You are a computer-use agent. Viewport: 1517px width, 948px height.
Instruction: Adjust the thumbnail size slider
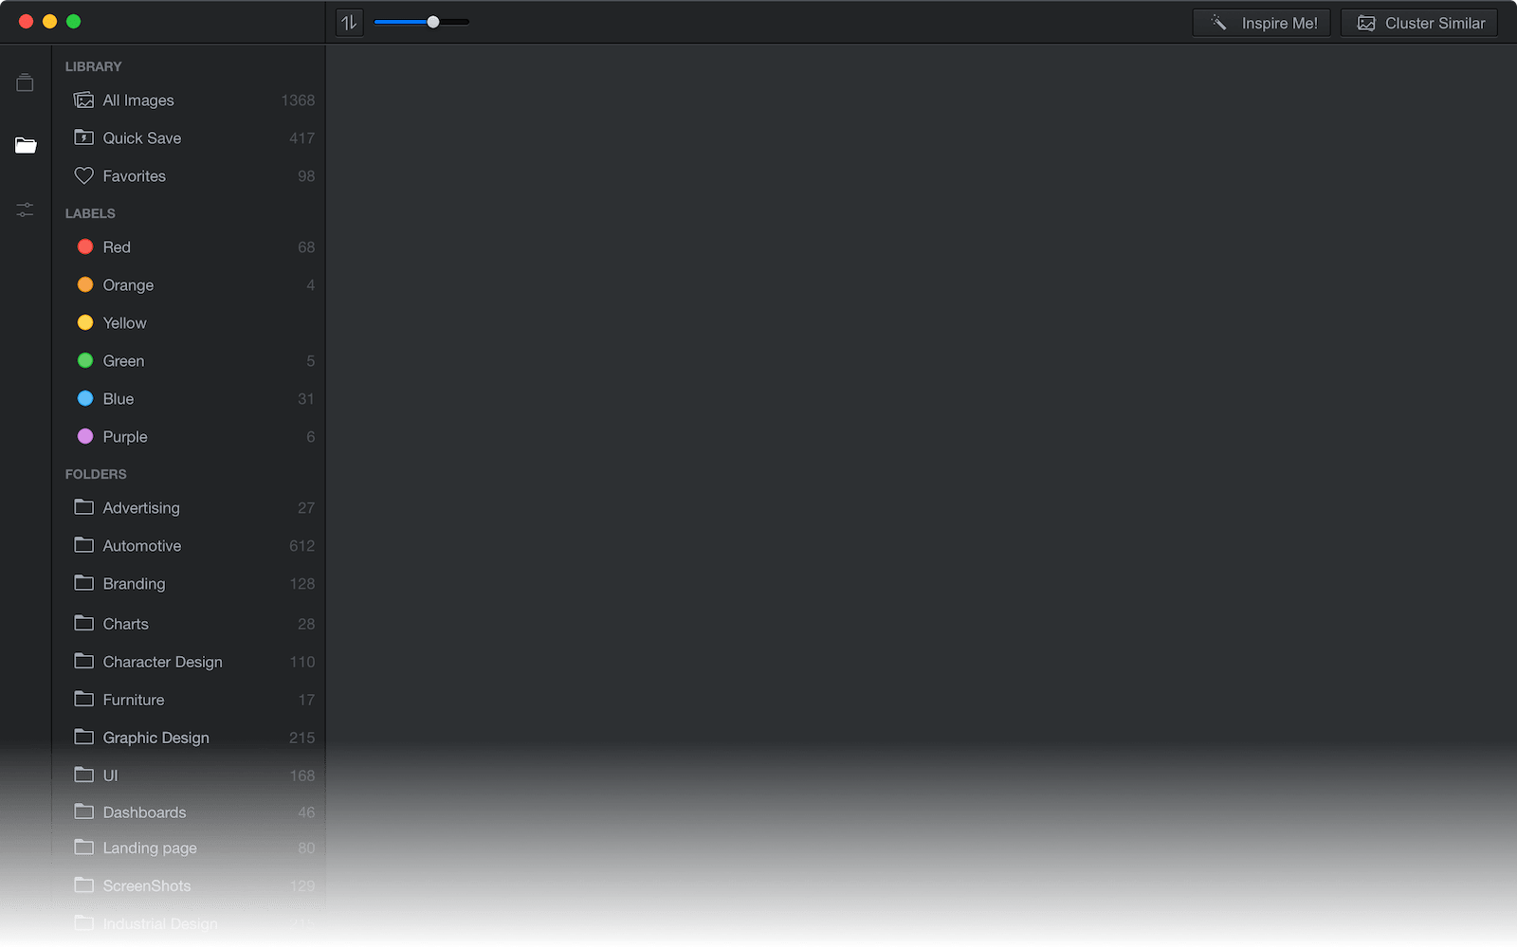(x=432, y=22)
